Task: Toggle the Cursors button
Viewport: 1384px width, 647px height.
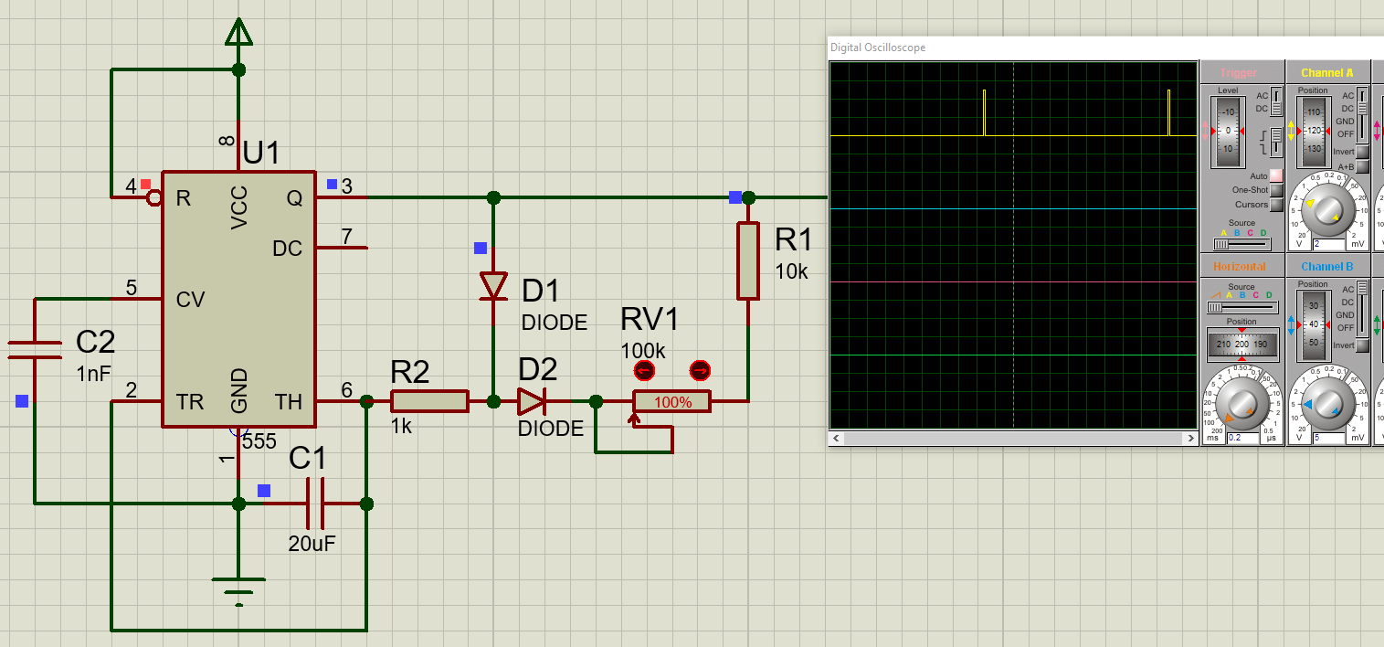Action: [x=1276, y=205]
